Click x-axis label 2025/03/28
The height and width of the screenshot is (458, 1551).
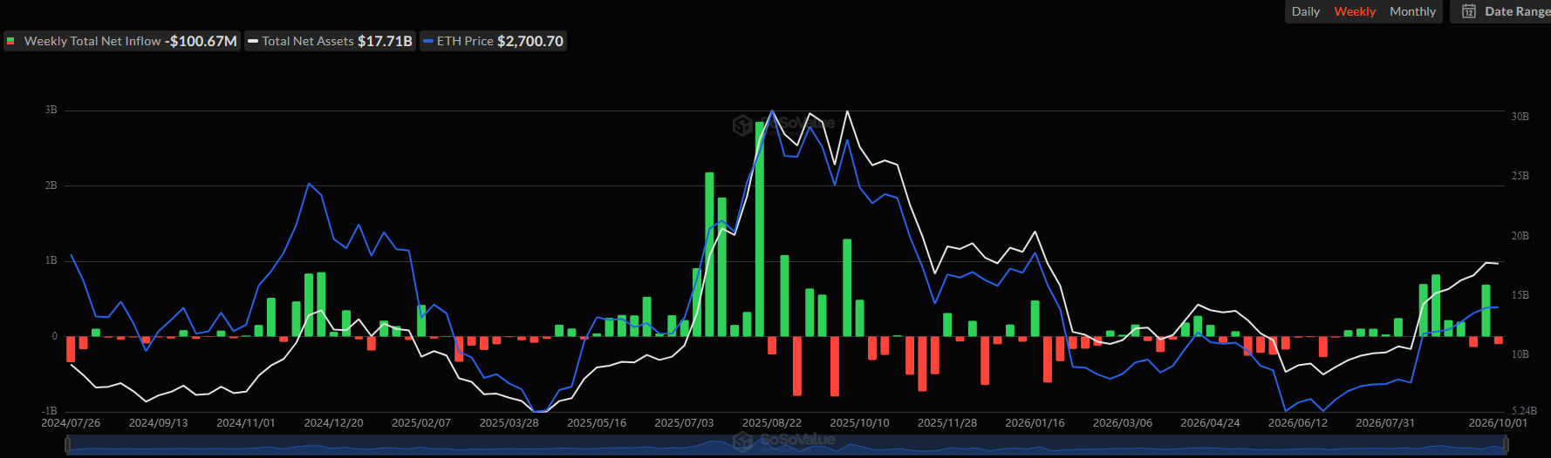509,422
